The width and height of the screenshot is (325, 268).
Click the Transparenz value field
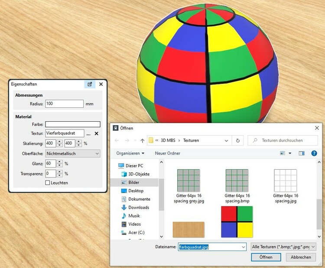tap(51, 174)
